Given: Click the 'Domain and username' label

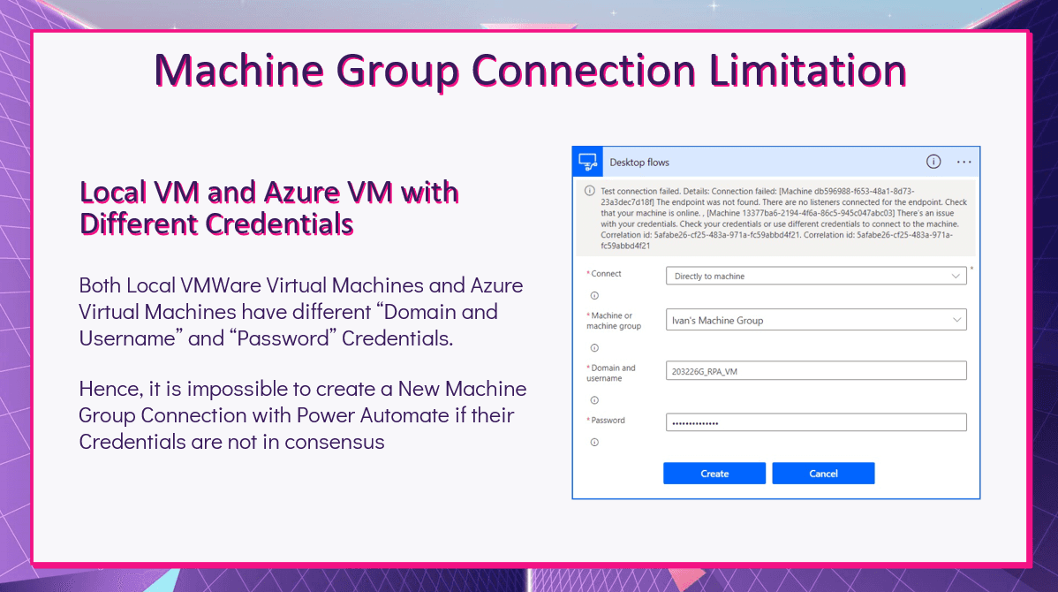Looking at the screenshot, I should 610,373.
